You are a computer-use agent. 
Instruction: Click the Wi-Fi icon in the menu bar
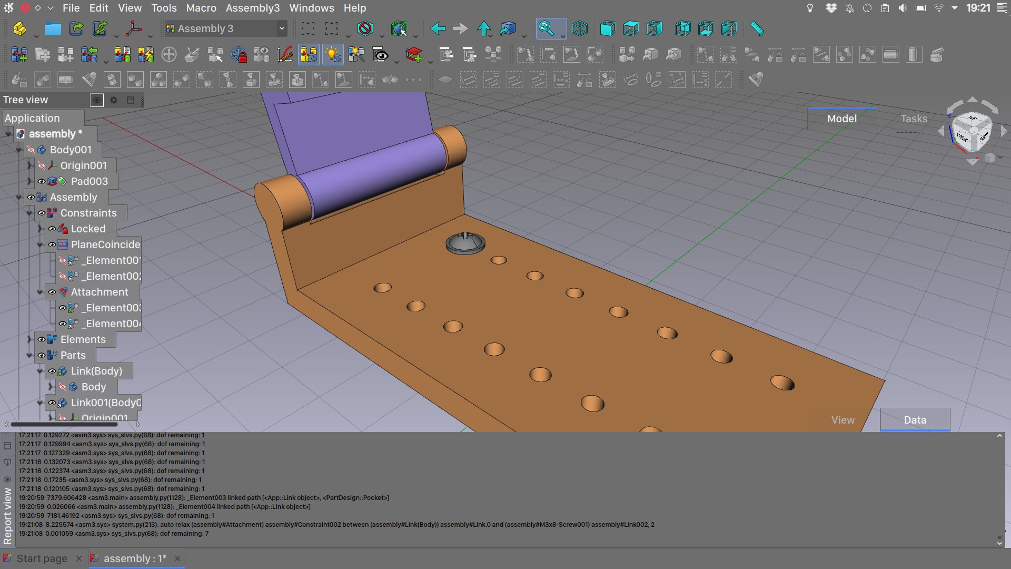click(x=938, y=8)
